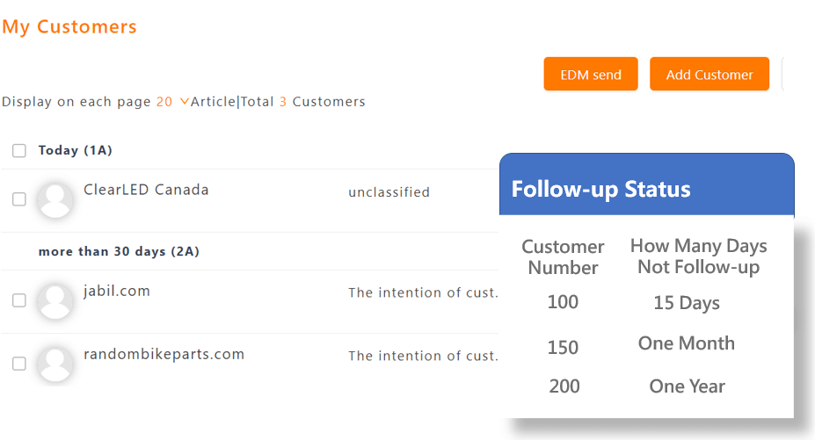Click randombikeparts.com avatar icon
The image size is (815, 440).
[x=55, y=364]
